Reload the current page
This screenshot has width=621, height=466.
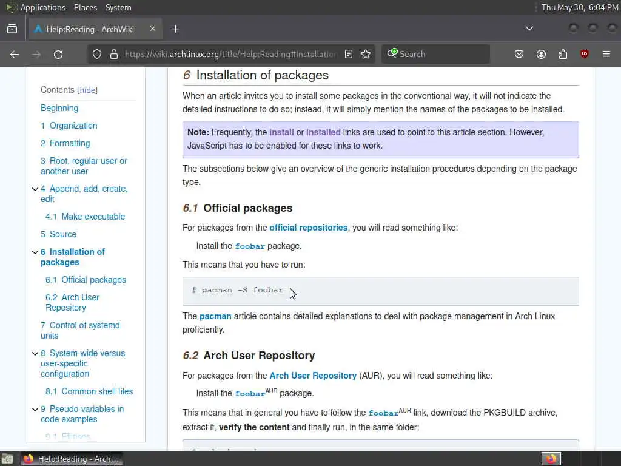pos(58,54)
